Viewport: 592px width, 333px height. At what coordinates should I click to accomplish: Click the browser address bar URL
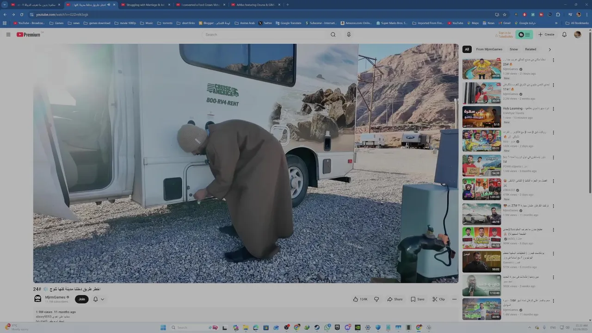62,14
